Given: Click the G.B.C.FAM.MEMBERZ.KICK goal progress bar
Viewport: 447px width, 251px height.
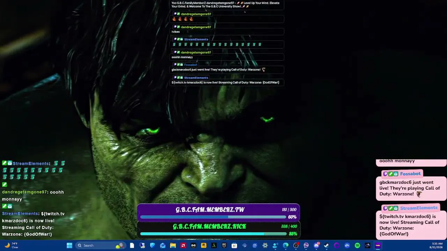Looking at the screenshot, I should tap(213, 234).
